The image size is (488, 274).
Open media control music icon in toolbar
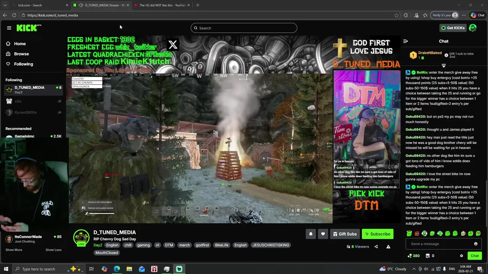416,15
